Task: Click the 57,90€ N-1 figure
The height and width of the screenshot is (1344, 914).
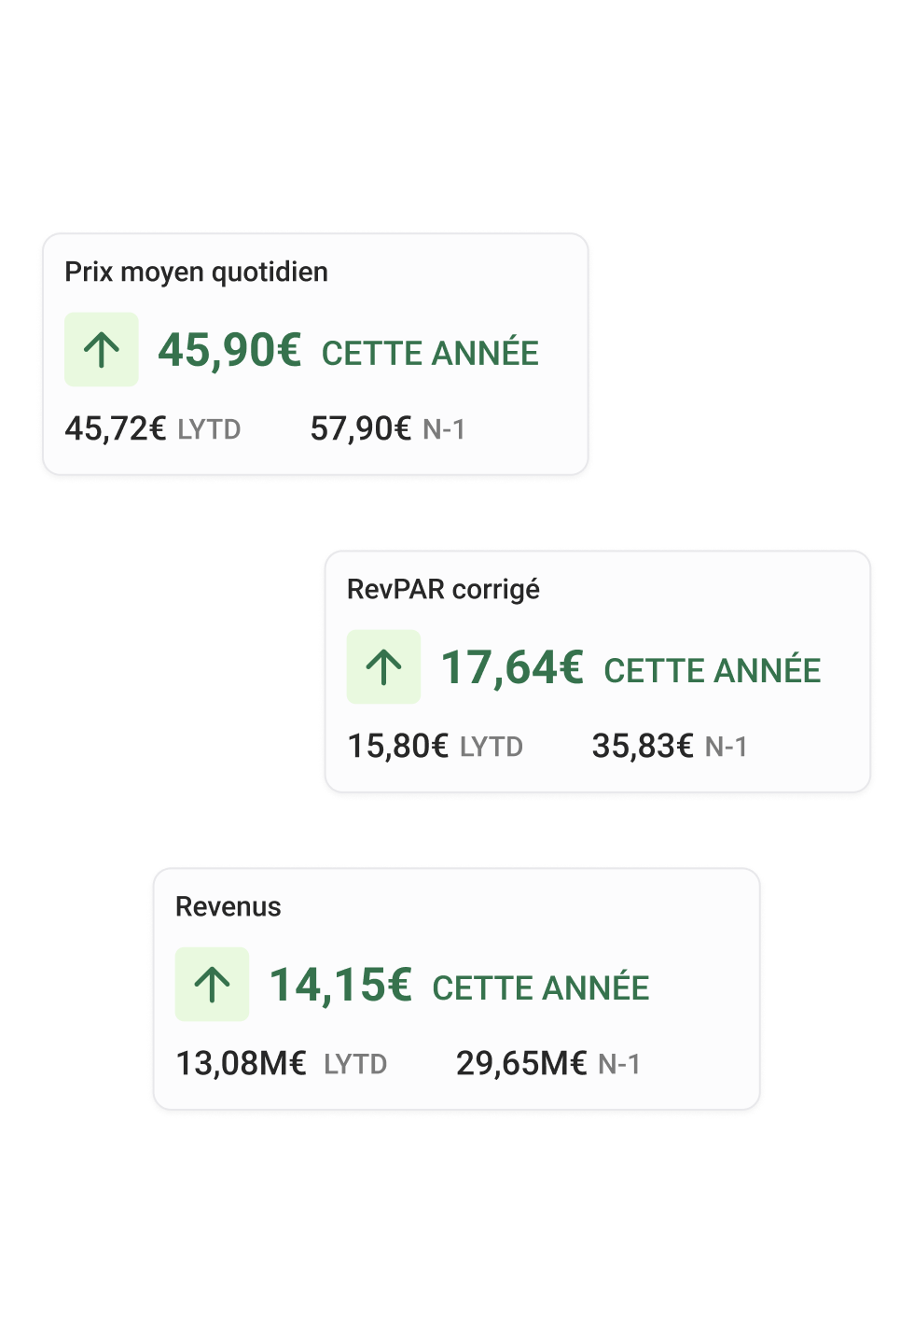Action: pyautogui.click(x=360, y=429)
